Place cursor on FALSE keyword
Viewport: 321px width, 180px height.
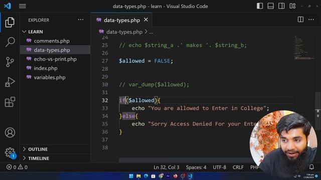coord(162,61)
